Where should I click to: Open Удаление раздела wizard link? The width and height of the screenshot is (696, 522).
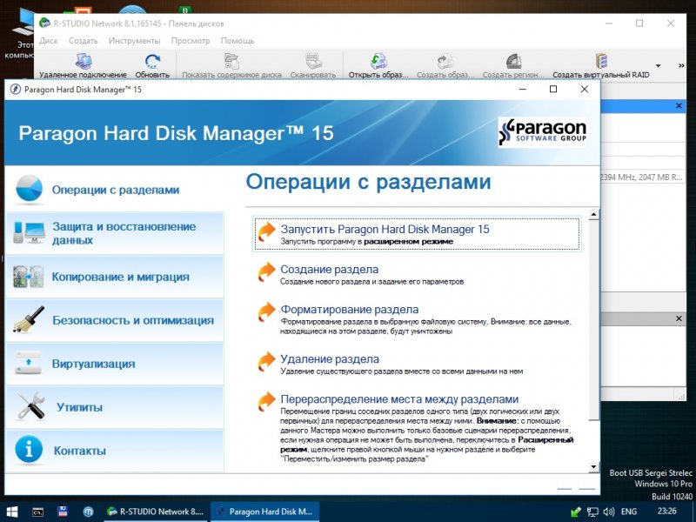tap(330, 359)
